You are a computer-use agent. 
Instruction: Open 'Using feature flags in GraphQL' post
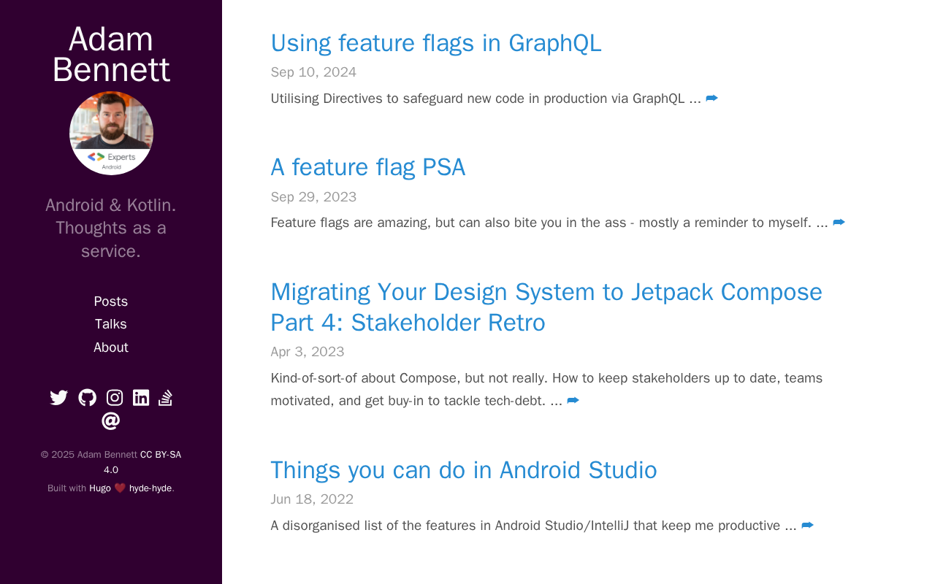tap(435, 43)
